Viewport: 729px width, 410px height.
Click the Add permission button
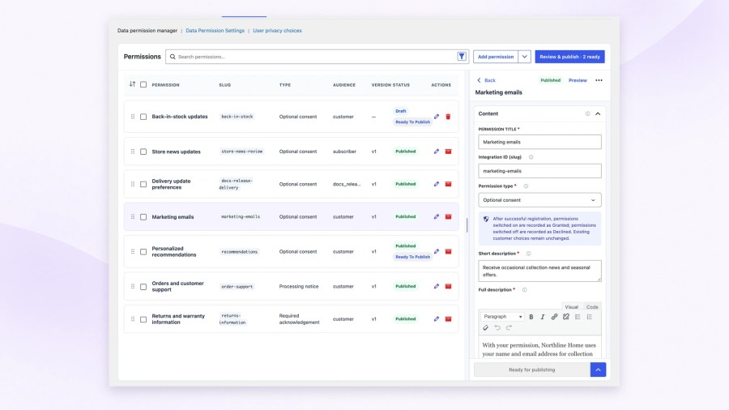click(x=496, y=57)
